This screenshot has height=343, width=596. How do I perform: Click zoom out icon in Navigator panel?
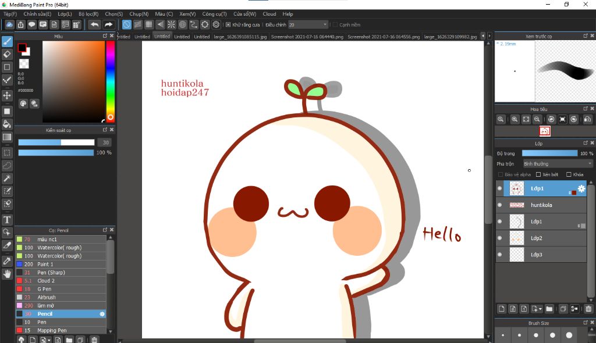(537, 119)
